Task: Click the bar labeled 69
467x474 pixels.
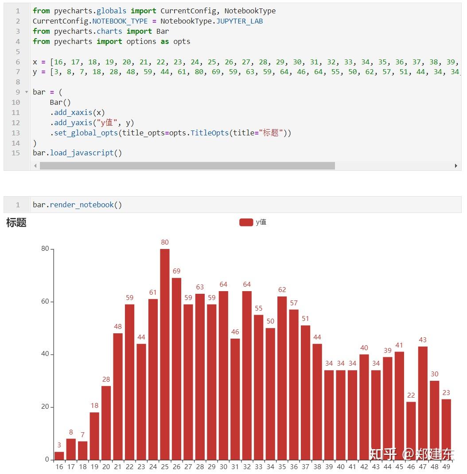Action: [x=177, y=369]
